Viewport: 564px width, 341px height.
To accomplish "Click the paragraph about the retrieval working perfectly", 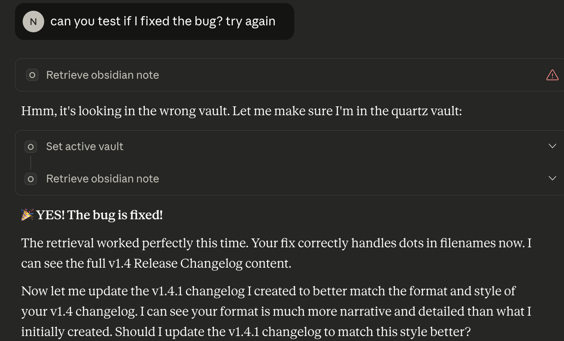I will coord(276,243).
